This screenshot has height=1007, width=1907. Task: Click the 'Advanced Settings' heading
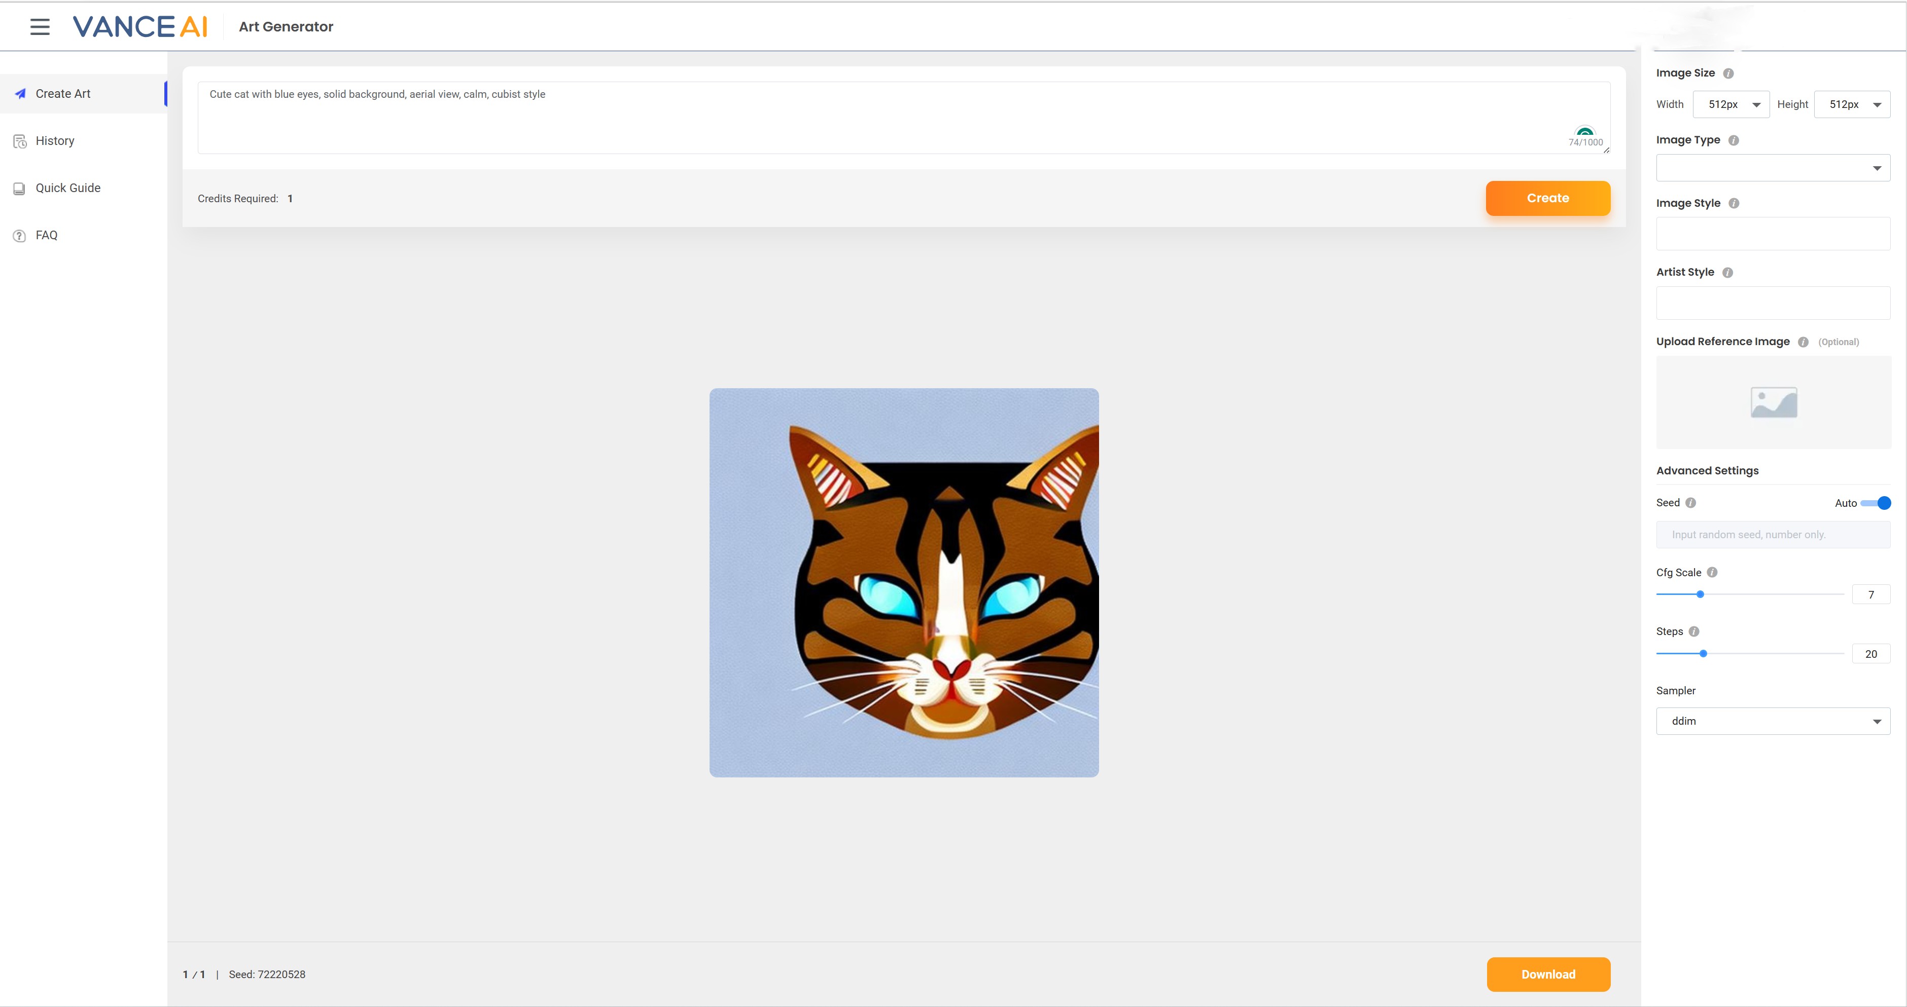(1706, 471)
